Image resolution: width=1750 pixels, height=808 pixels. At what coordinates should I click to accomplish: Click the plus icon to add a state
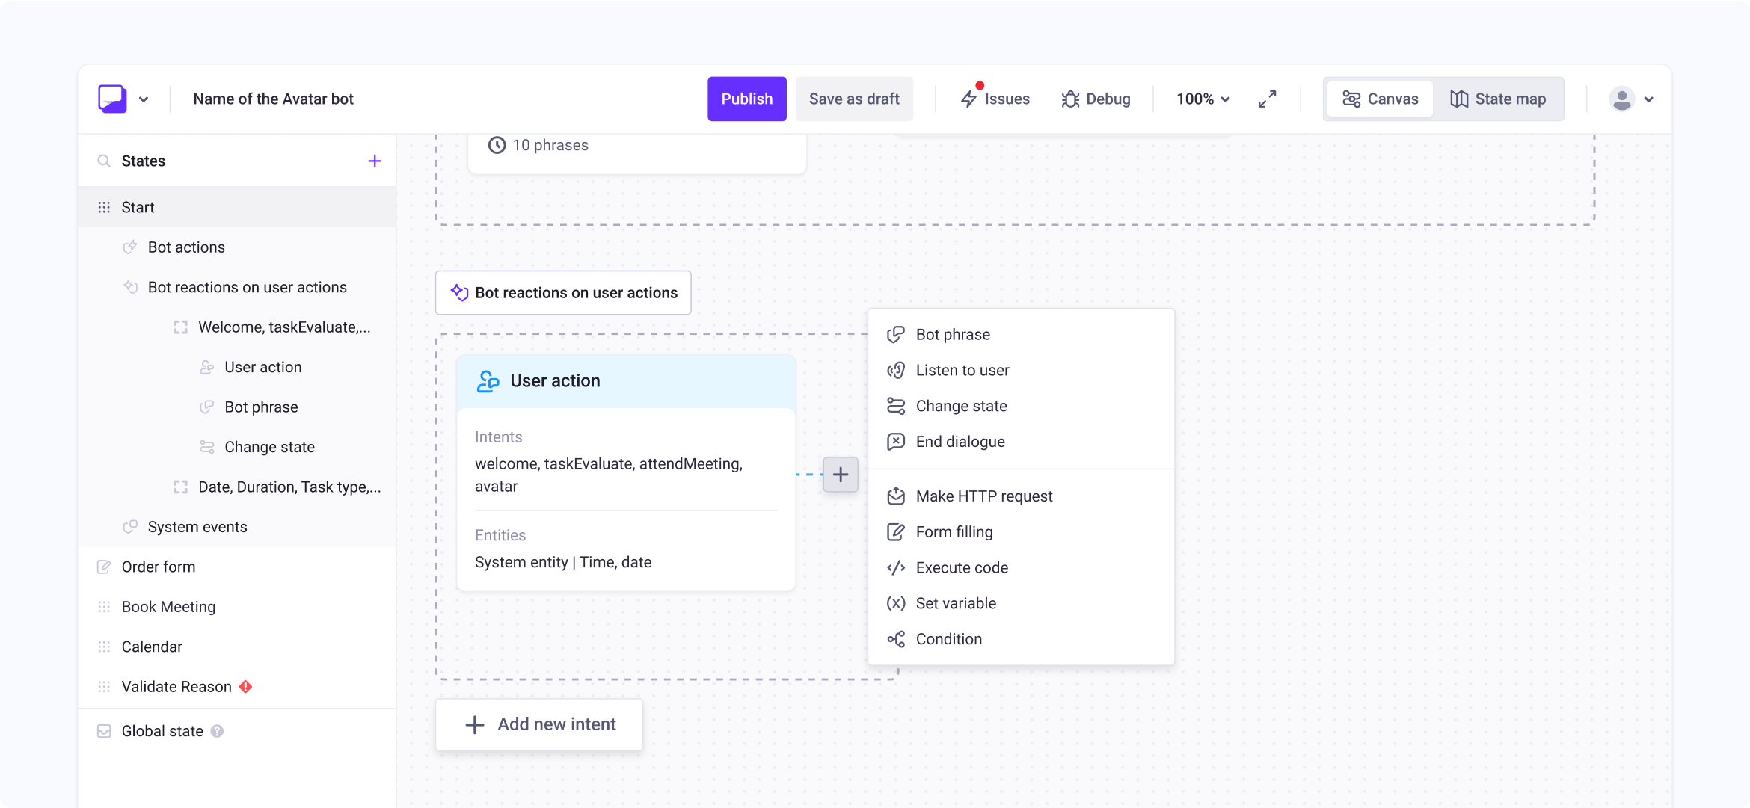(375, 161)
